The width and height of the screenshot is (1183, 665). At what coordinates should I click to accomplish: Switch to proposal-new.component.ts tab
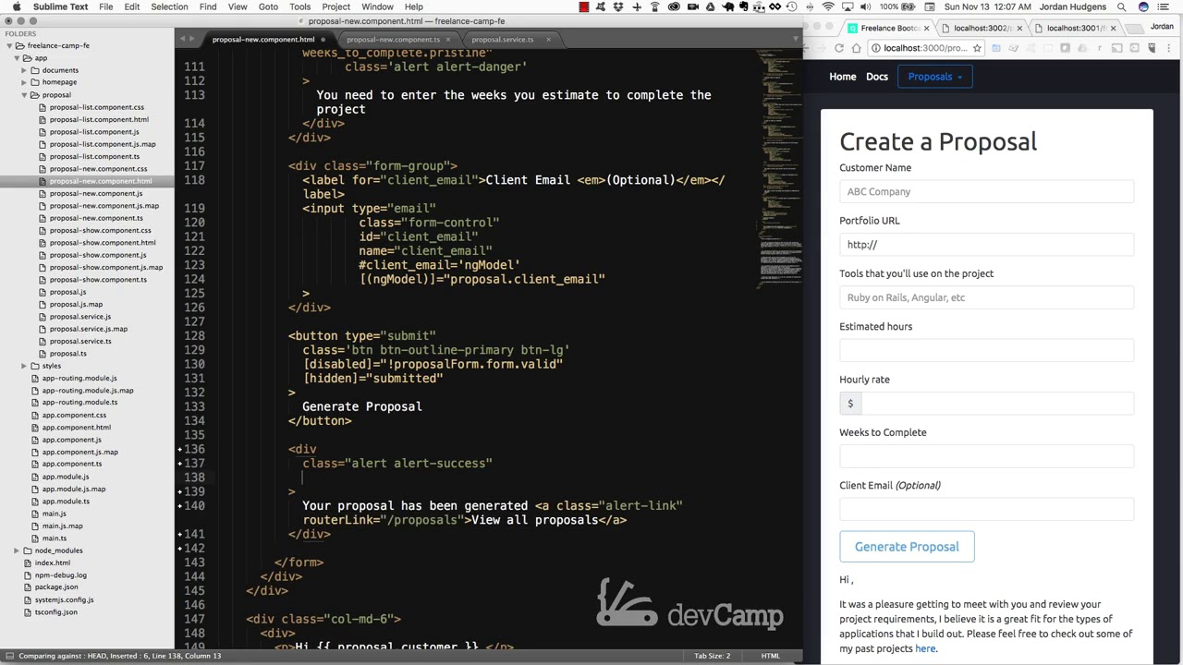tap(393, 40)
